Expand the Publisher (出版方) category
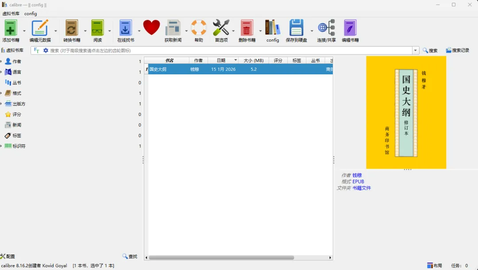The height and width of the screenshot is (270, 478). (x=1, y=104)
